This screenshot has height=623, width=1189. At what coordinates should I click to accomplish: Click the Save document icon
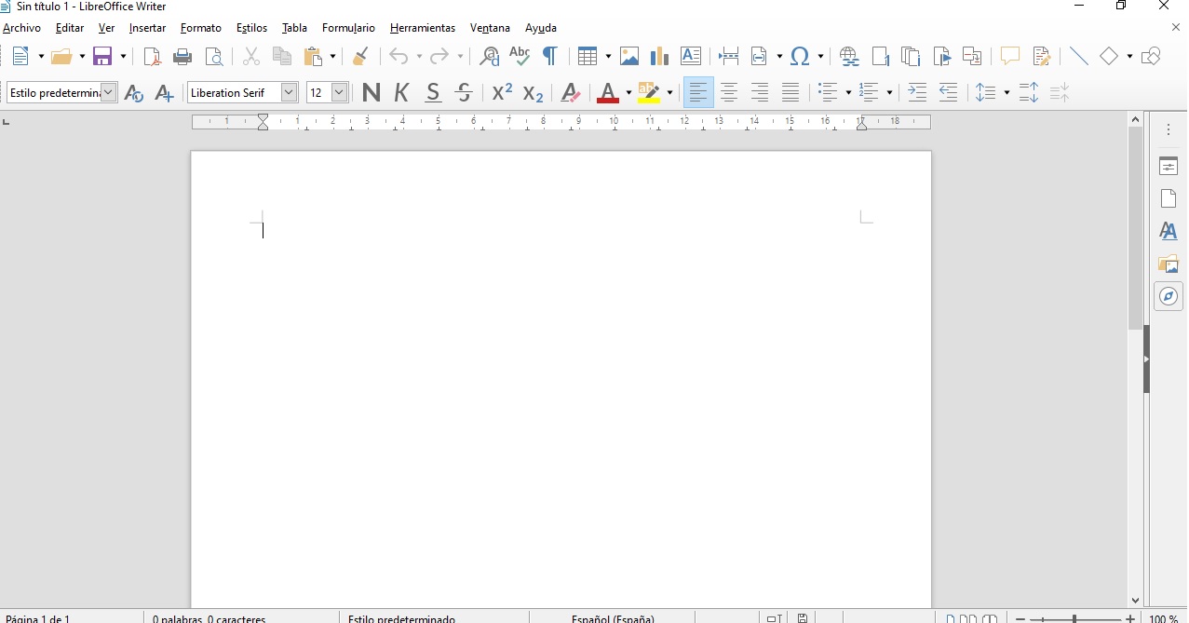point(102,57)
